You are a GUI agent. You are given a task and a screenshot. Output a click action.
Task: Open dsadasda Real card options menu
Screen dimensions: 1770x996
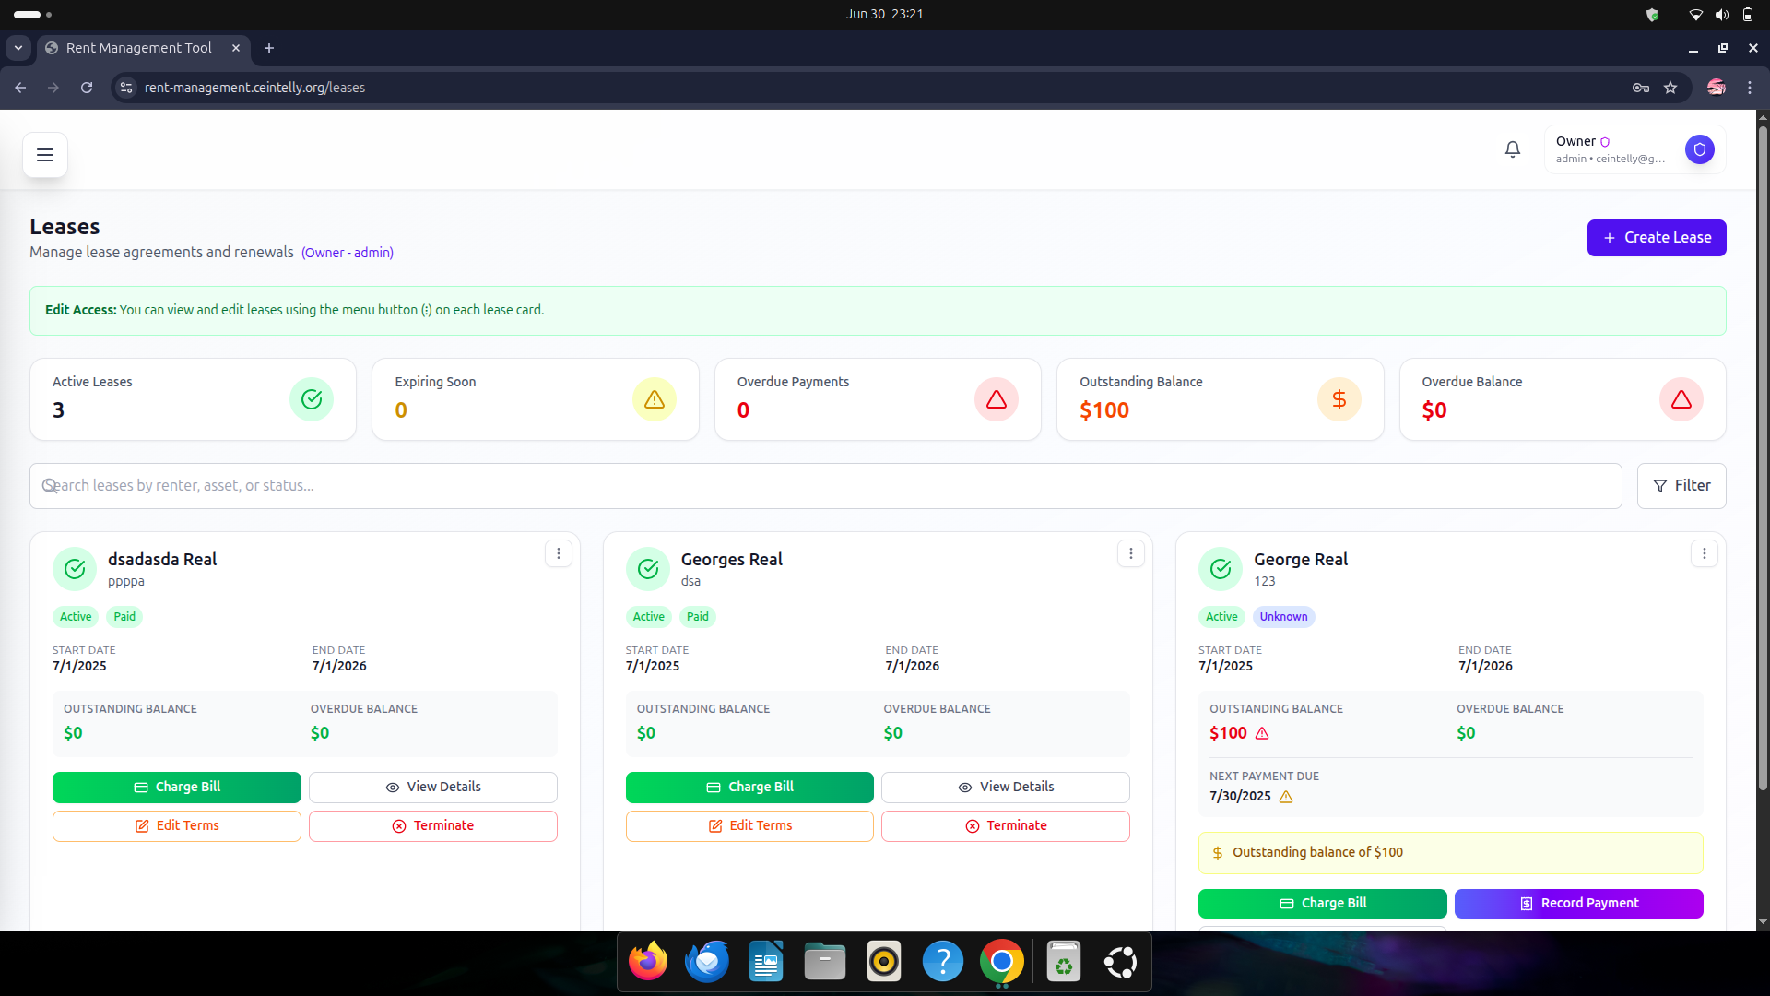coord(558,553)
